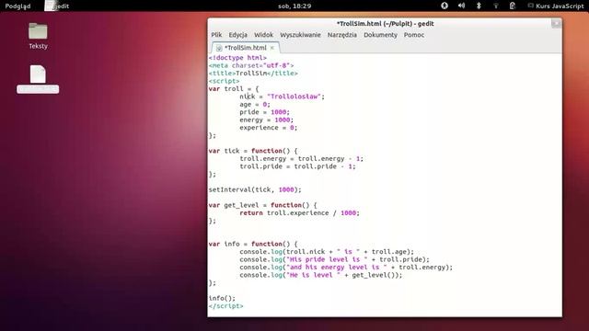This screenshot has height=331, width=589.
Task: Click the text "Trollolosław" in the code
Action: coord(294,97)
